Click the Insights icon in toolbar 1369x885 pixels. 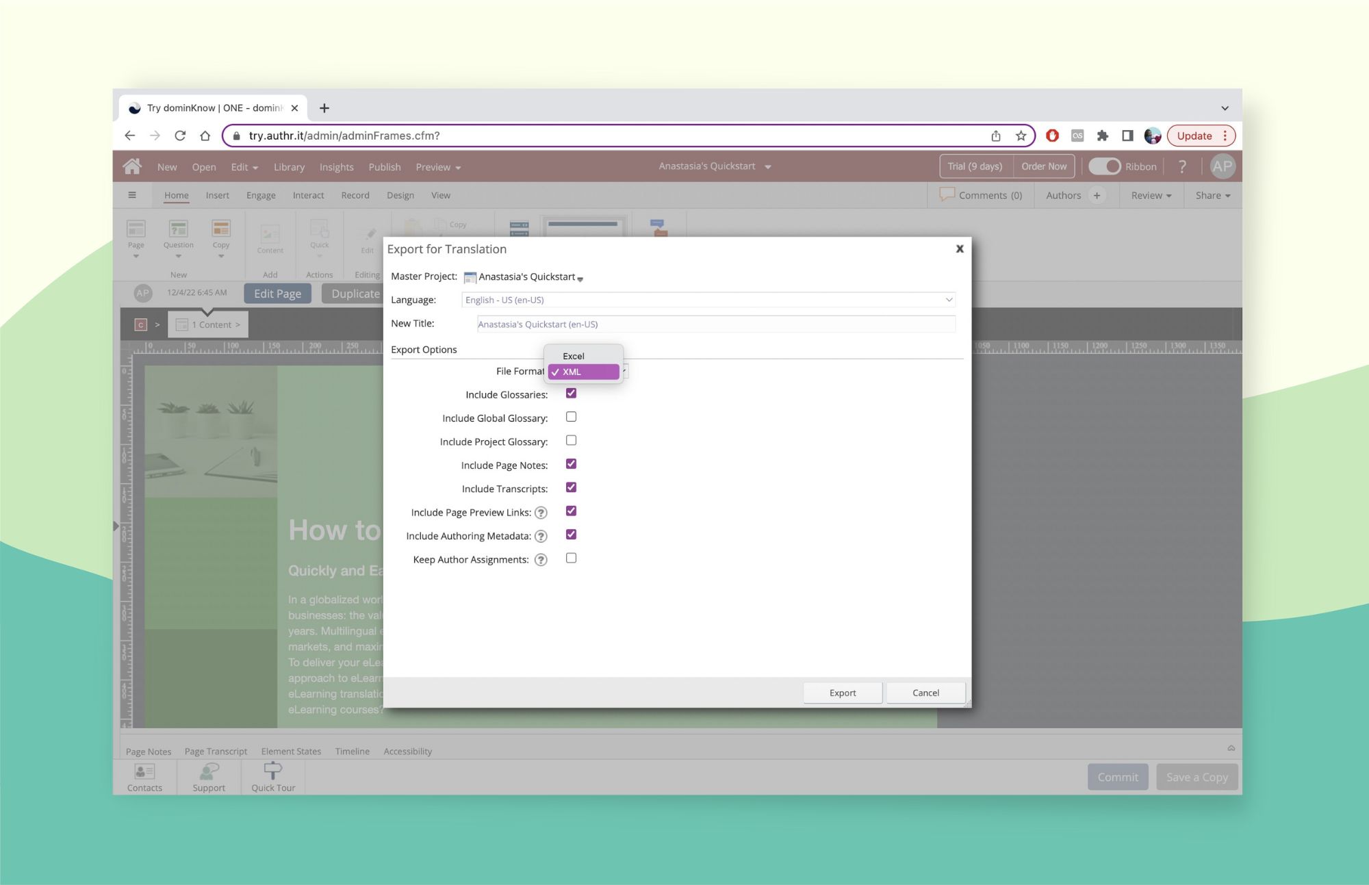click(x=336, y=166)
